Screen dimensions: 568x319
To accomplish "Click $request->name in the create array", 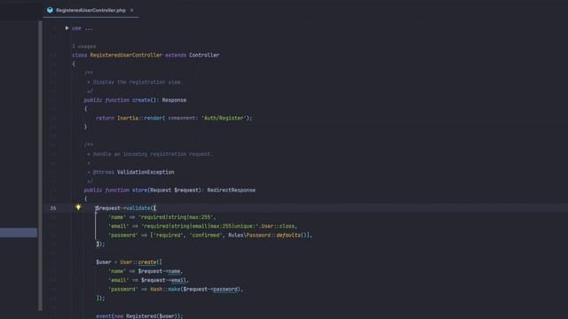I will click(x=160, y=271).
